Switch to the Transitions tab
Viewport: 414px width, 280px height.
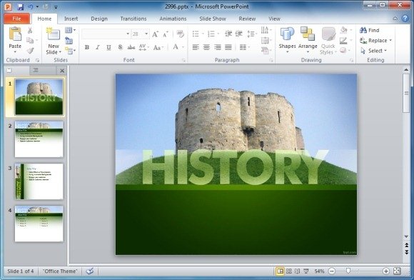coord(133,19)
